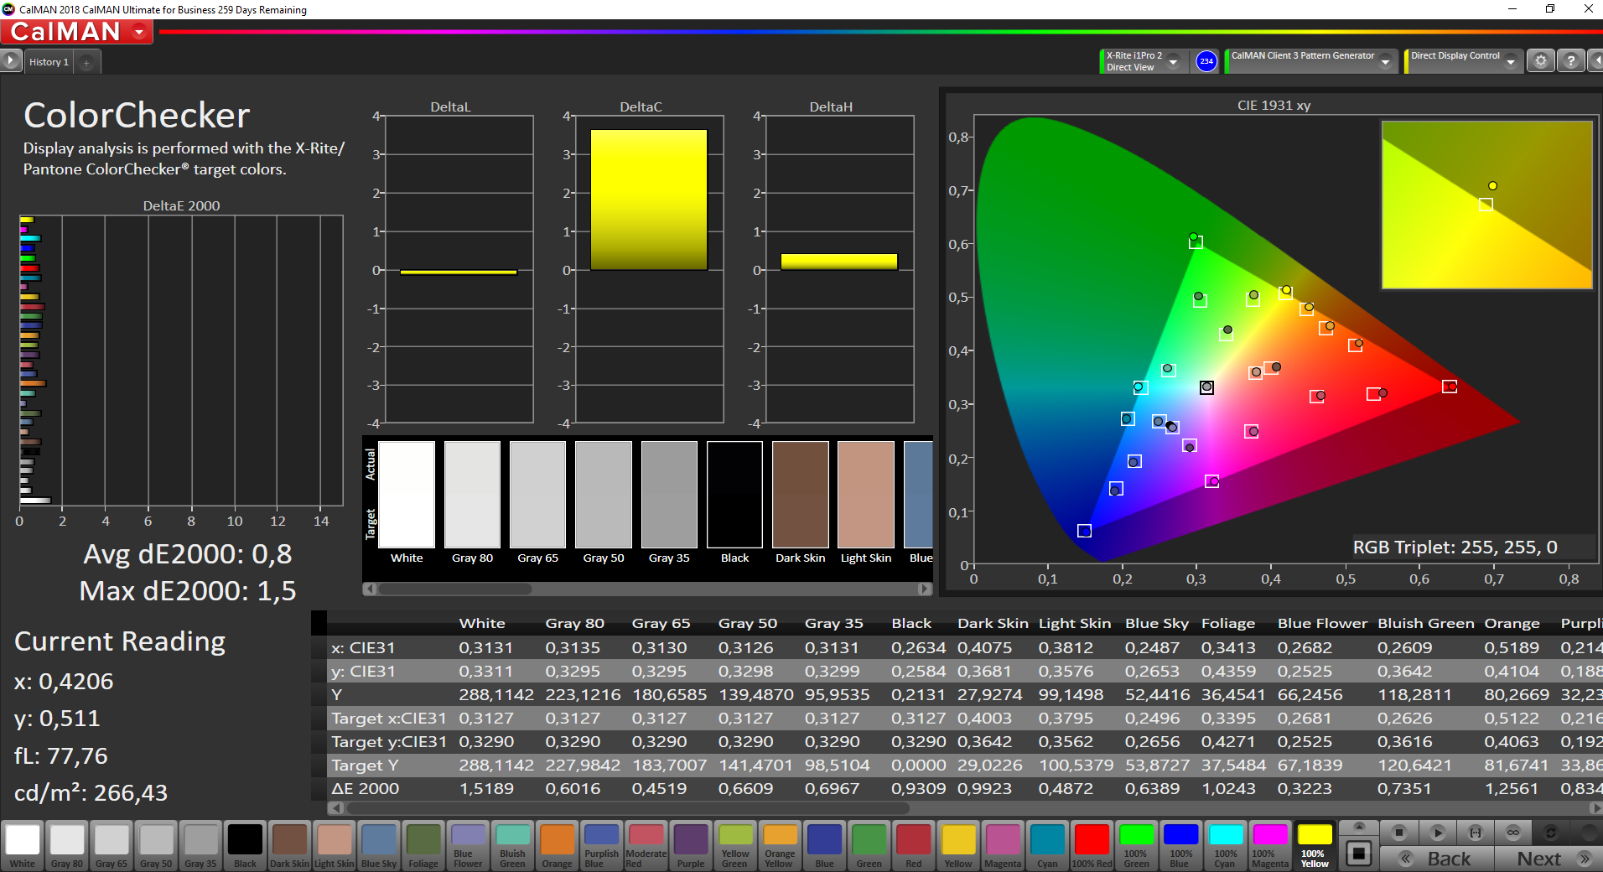Expand CalMAN Client 3 Pattern Generator dropdown

(1385, 61)
